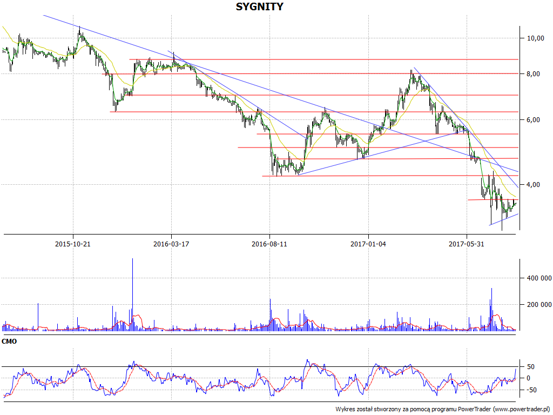553x415 pixels.
Task: Click the CMO indicator label
Action: (9, 342)
